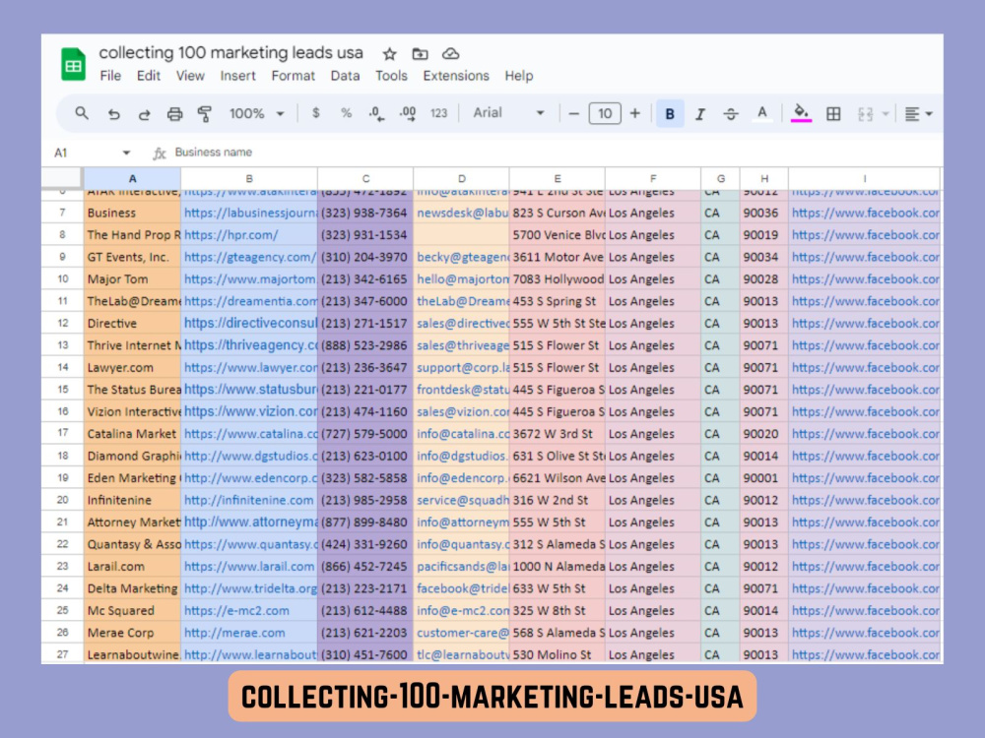Open the Data menu
985x738 pixels.
[345, 76]
